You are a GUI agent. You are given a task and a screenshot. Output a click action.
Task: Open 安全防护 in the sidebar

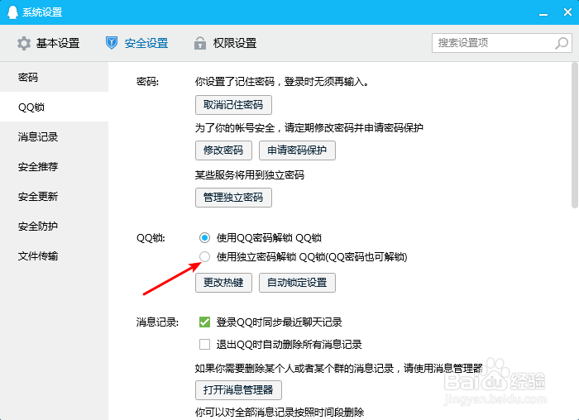tap(54, 227)
